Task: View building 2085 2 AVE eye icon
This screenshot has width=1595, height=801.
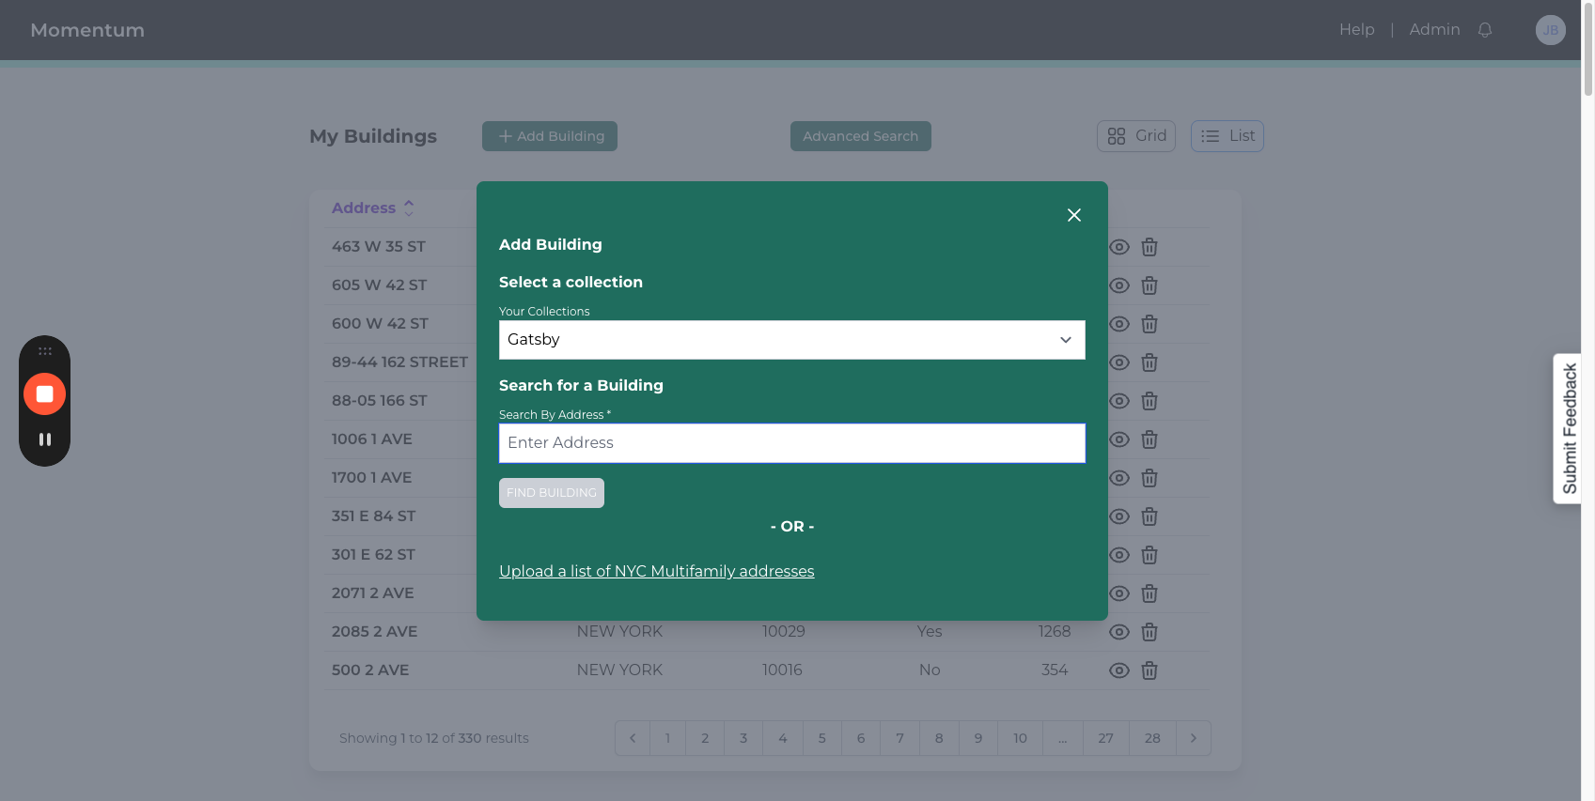Action: (1118, 632)
